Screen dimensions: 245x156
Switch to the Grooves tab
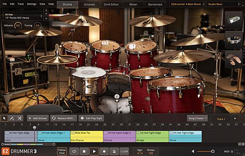89,5
